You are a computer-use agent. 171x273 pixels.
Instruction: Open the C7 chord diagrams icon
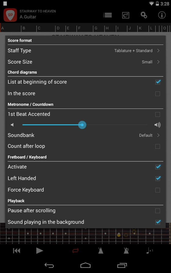coord(126,15)
